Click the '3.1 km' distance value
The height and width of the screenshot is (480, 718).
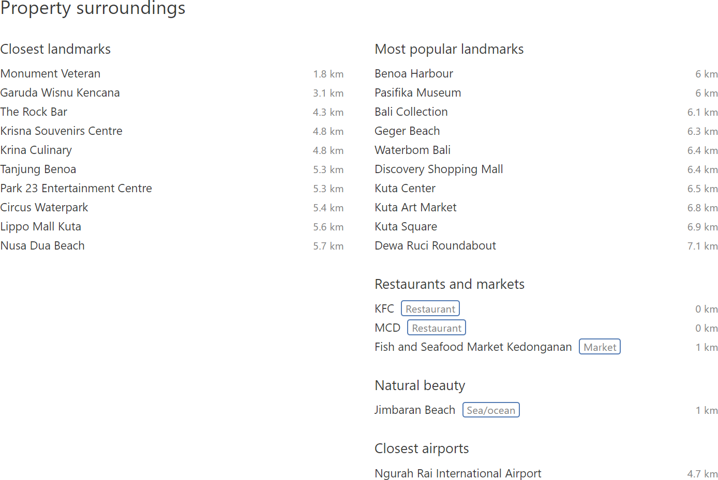click(x=328, y=94)
